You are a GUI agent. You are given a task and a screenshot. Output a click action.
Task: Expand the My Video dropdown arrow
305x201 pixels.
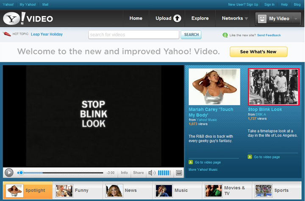click(x=296, y=19)
